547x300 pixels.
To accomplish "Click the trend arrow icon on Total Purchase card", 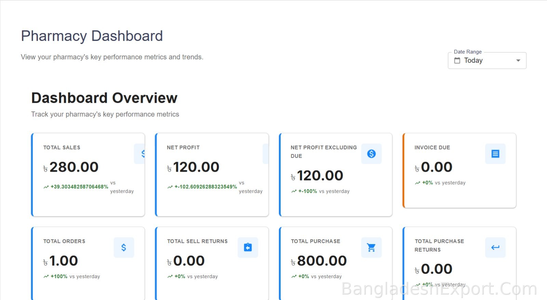I will click(294, 276).
